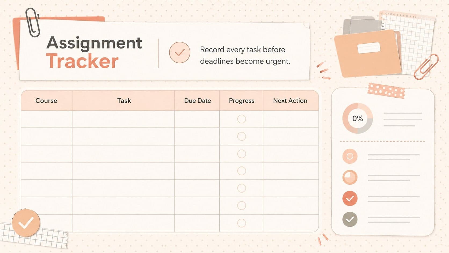Toggle the progress circle in the sixth table row
The height and width of the screenshot is (253, 449).
pyautogui.click(x=242, y=206)
